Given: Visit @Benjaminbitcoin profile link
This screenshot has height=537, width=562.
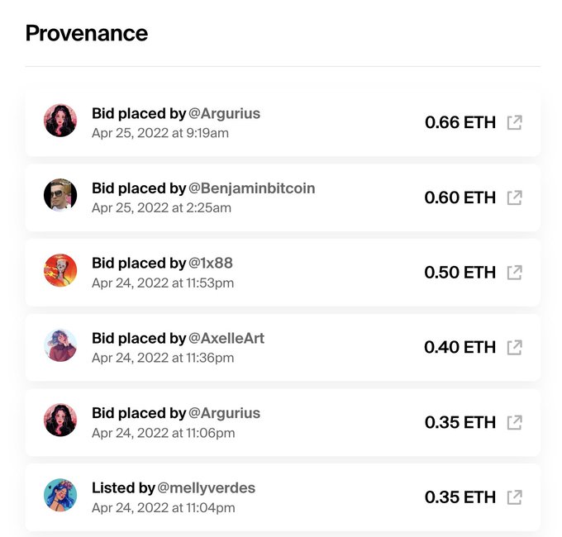Looking at the screenshot, I should click(x=251, y=188).
